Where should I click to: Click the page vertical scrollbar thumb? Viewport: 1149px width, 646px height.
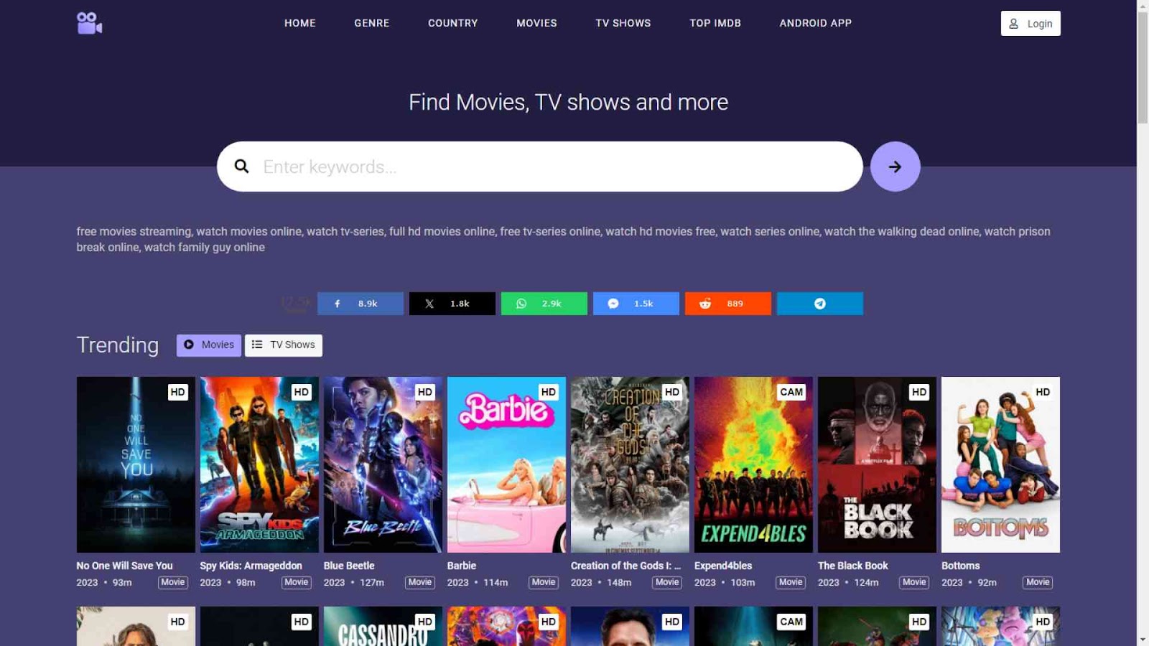(1143, 67)
